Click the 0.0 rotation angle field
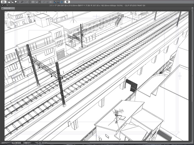Screen dimensions: 194x145 point(25,143)
